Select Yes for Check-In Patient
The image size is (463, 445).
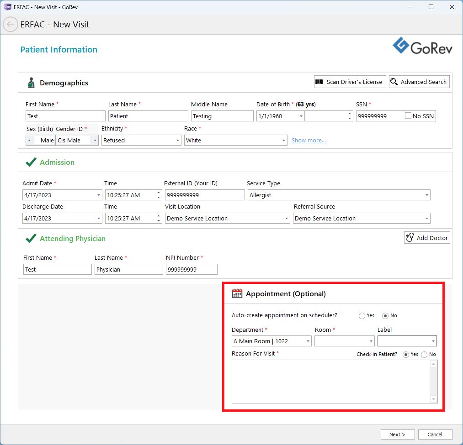[406, 355]
